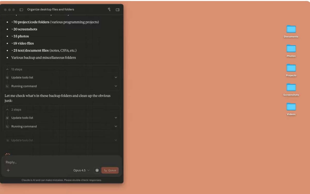Select the Screenshots folder on the desktop
The image size is (310, 194).
click(291, 90)
